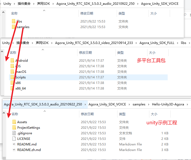The image size is (191, 160).
Task: Sort middle libs window by 类型 column
Action: 120,52
